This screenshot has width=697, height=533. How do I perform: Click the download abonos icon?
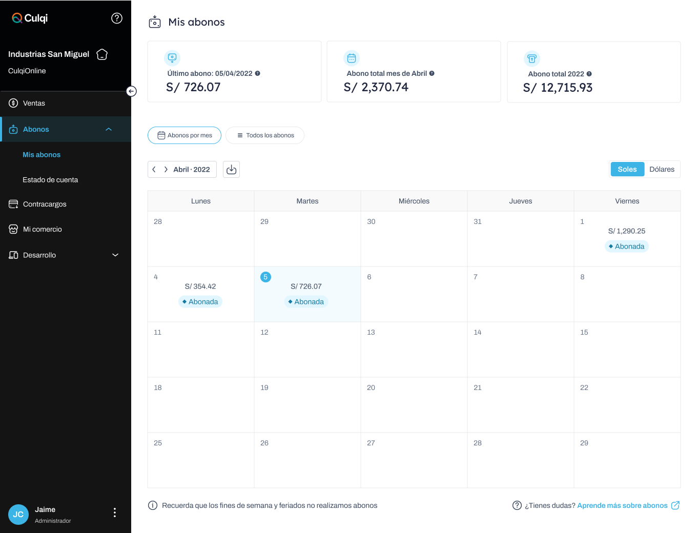point(231,170)
